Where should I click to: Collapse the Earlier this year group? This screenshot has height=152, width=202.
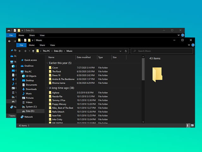point(47,63)
